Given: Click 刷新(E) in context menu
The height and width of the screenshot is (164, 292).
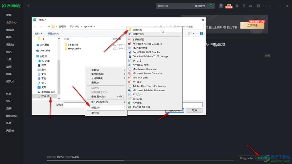Looking at the screenshot, I should (x=106, y=83).
